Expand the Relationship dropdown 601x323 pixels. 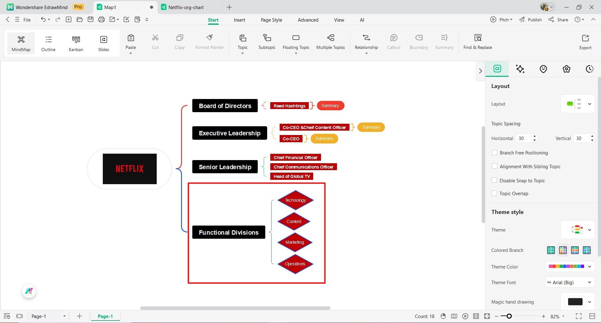point(366,54)
